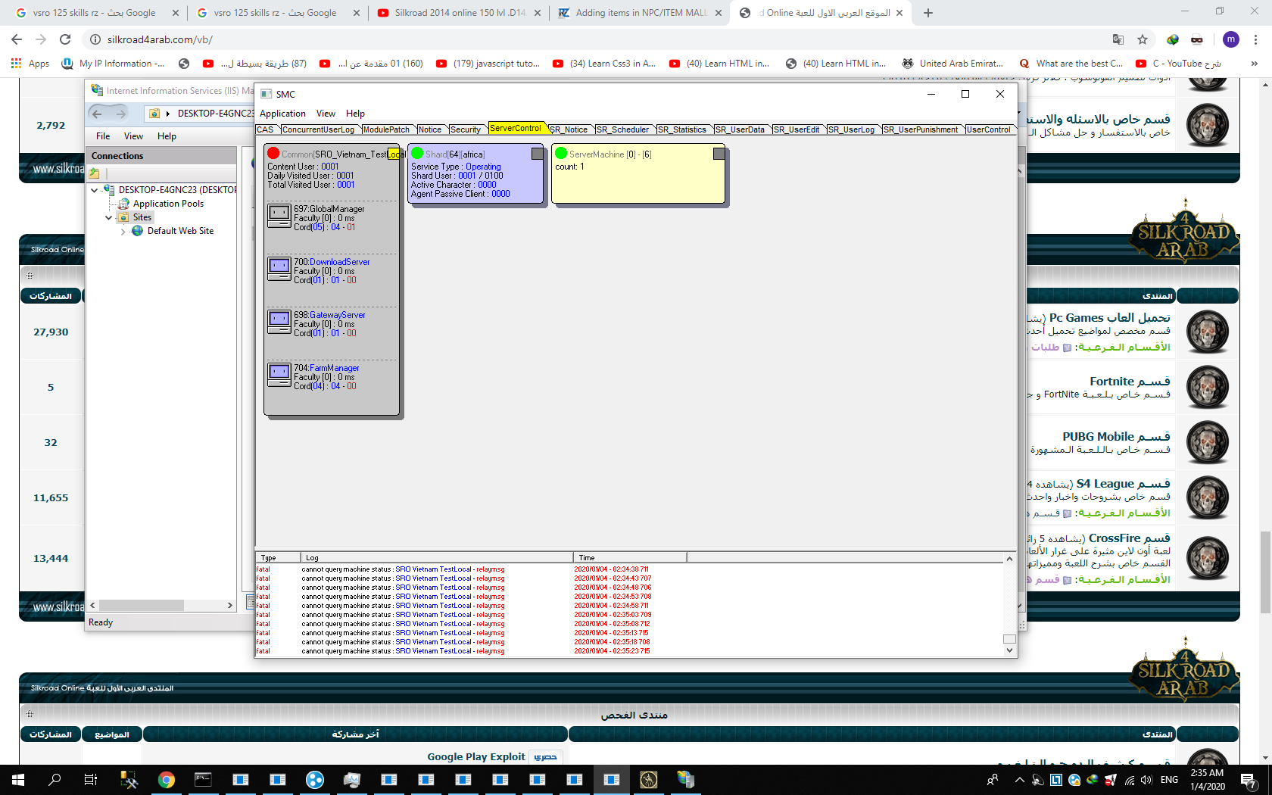Open SMC View menu
The height and width of the screenshot is (795, 1272).
(326, 114)
